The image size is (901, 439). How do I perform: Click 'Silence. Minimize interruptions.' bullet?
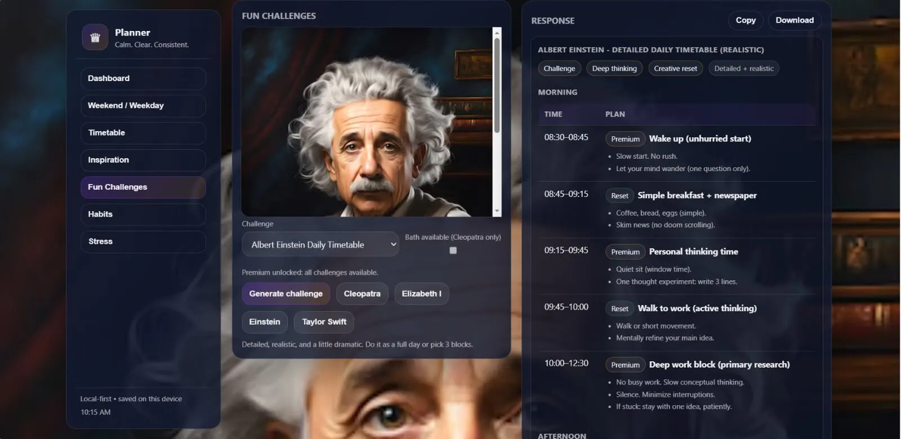(665, 395)
